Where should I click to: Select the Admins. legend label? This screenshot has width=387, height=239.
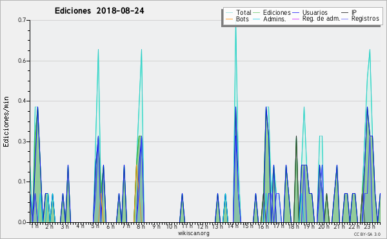tap(275, 19)
